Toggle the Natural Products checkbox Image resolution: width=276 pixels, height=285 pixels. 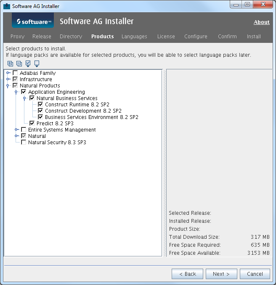(15, 86)
